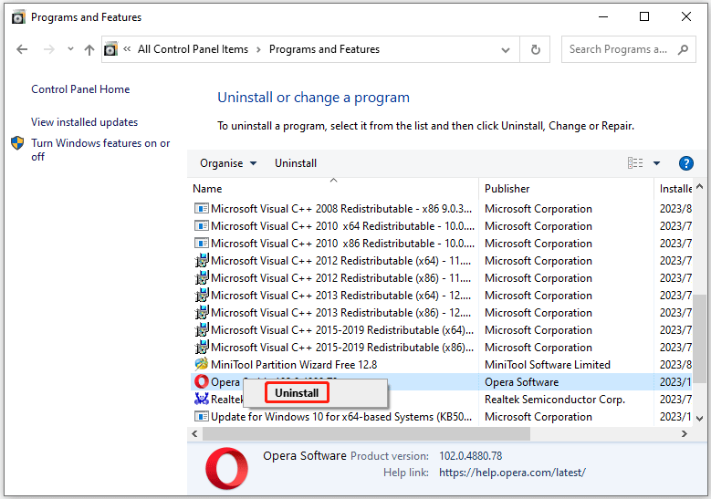Open View installed updates
711x499 pixels.
coord(84,122)
